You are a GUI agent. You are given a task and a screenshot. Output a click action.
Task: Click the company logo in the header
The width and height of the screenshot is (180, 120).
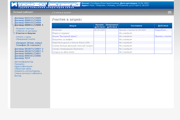(x=45, y=5)
